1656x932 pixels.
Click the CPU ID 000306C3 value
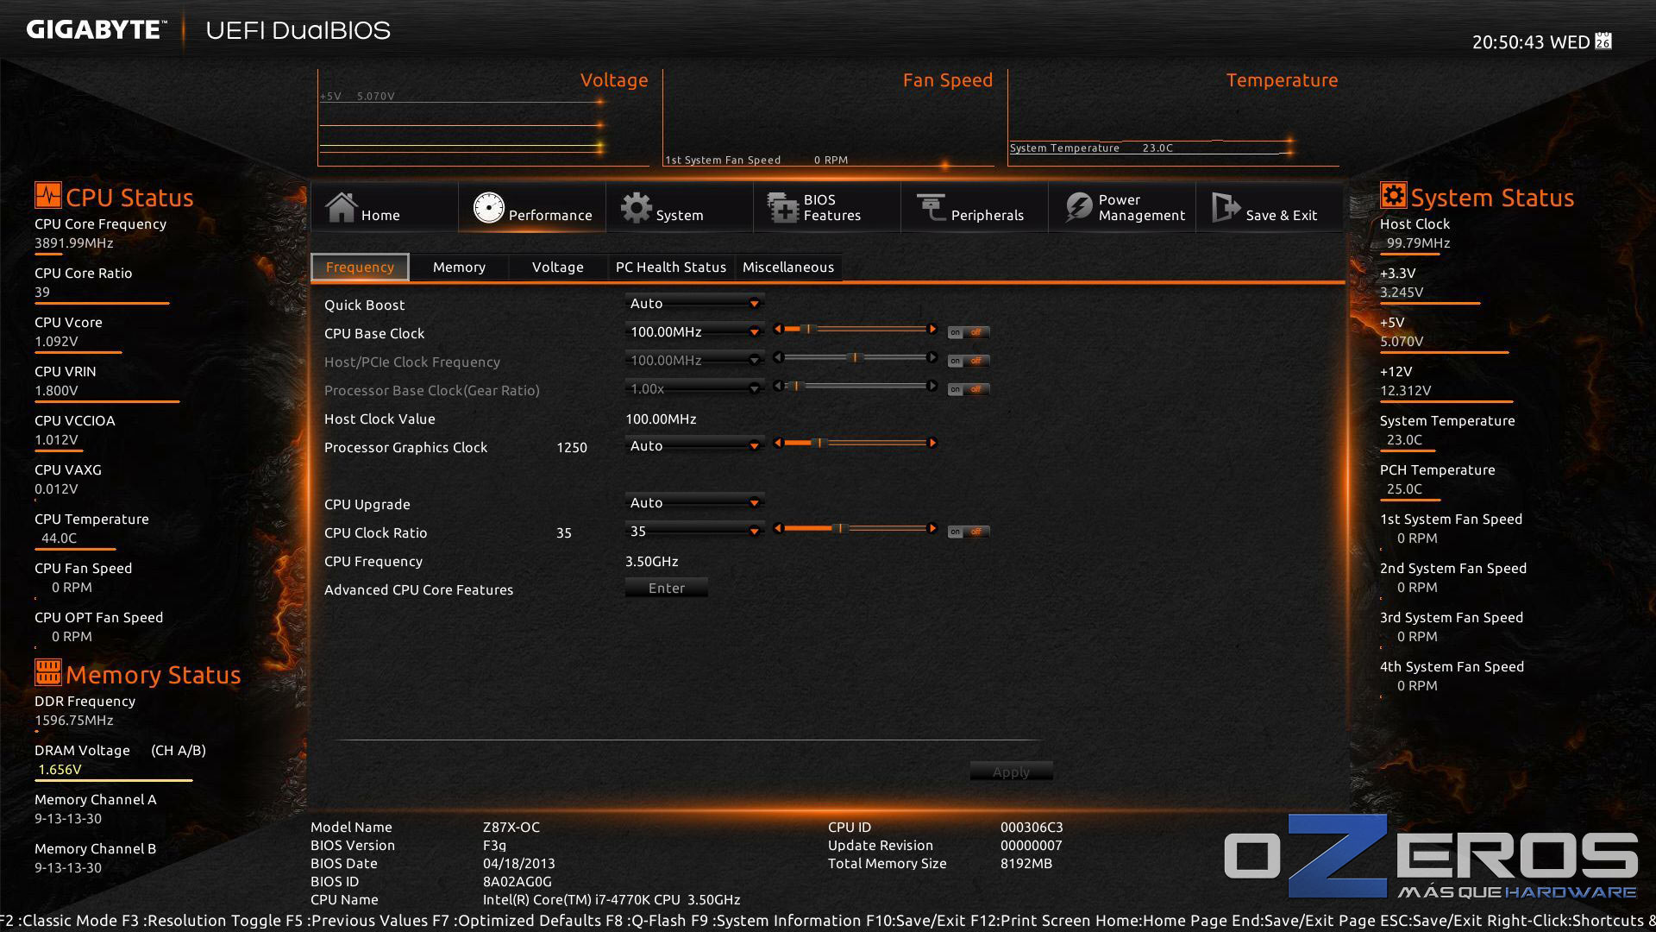tap(1031, 827)
